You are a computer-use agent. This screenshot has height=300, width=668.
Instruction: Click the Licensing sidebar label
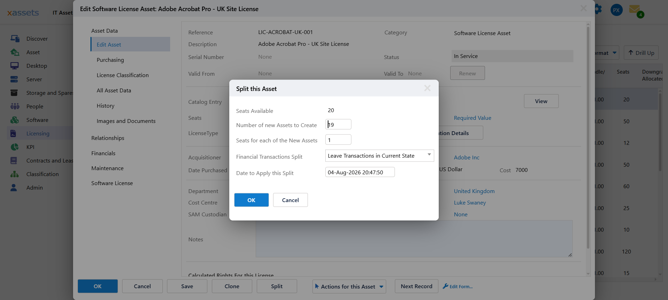click(x=38, y=133)
